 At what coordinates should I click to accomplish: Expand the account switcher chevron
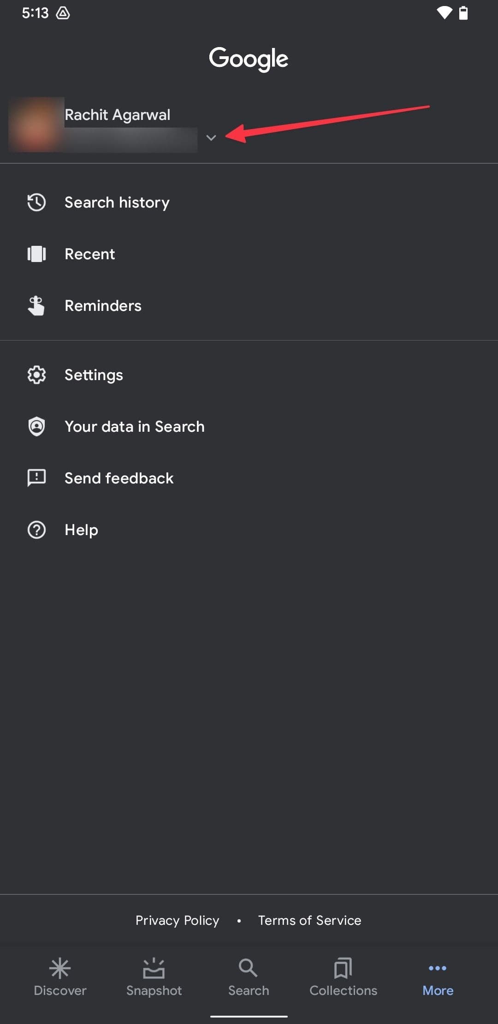[211, 137]
